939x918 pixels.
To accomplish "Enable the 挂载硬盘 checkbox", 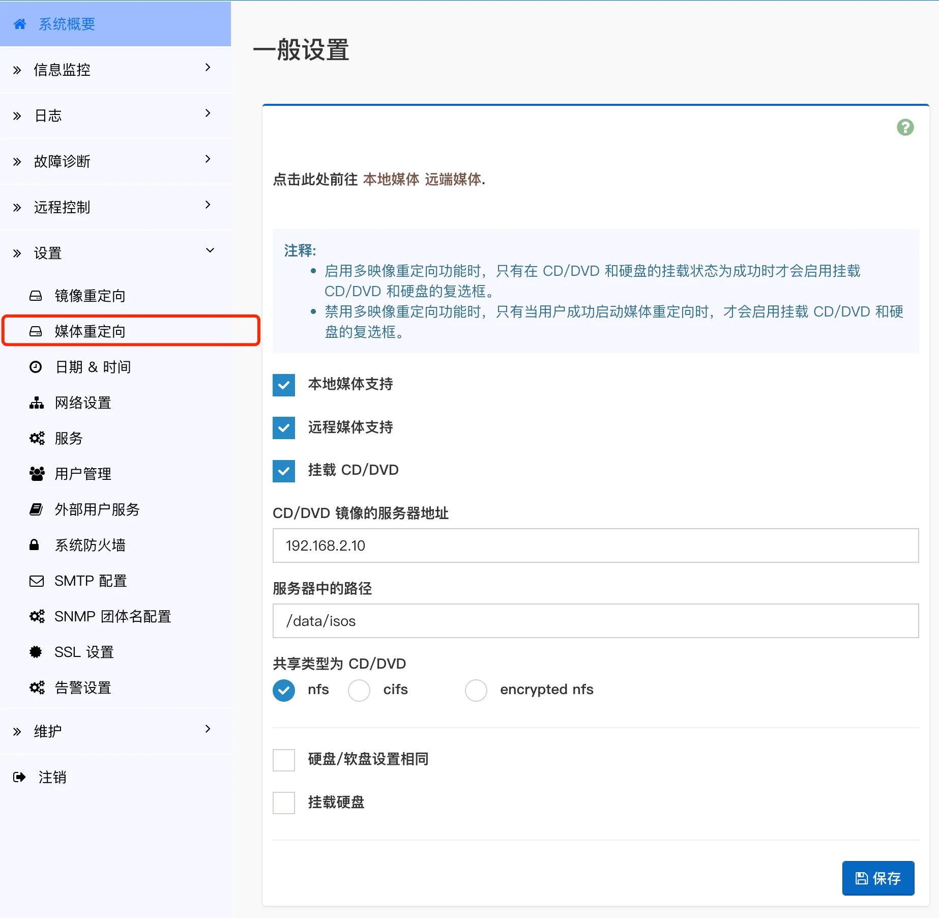I will click(284, 802).
